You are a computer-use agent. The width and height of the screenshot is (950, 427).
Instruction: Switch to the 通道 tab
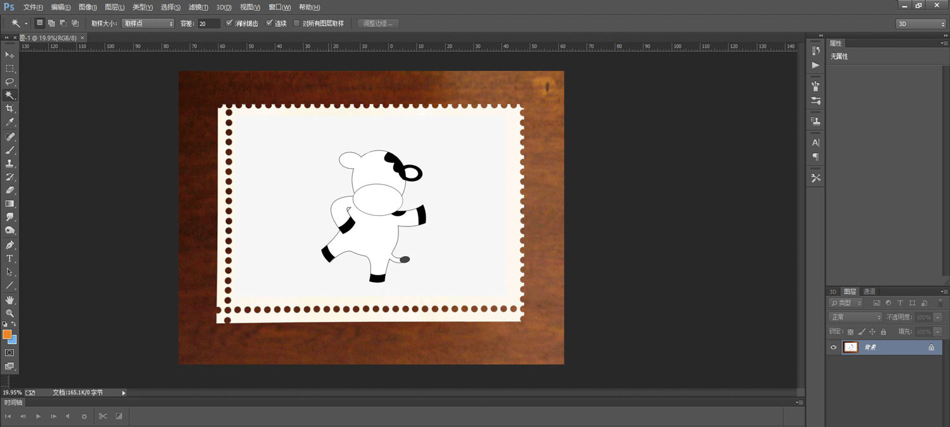tap(869, 292)
